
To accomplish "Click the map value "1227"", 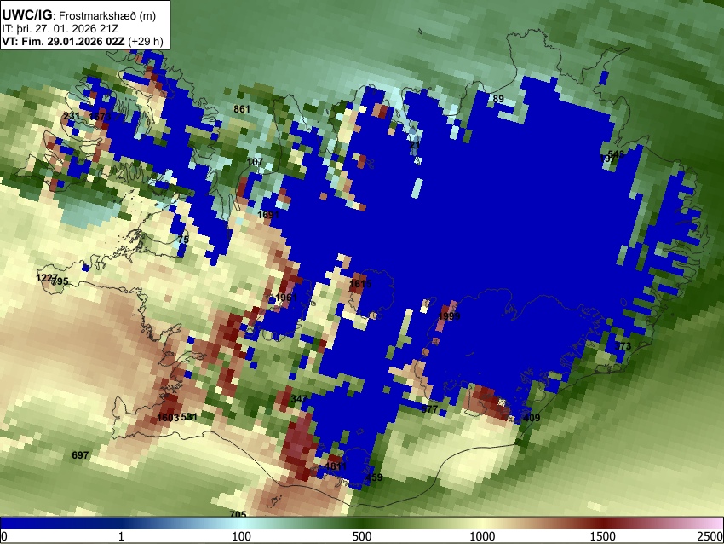I will (47, 278).
